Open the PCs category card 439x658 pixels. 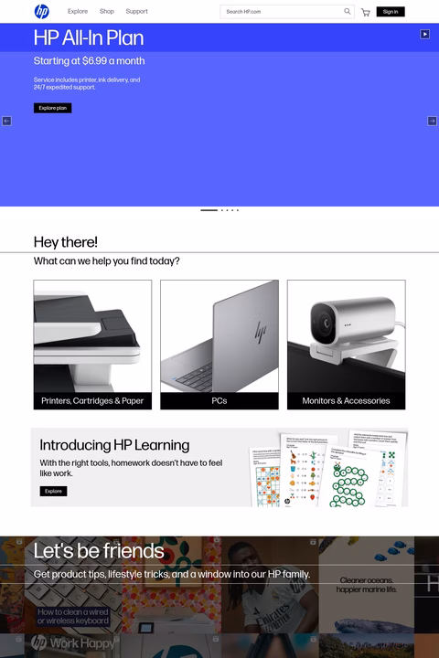coord(219,345)
